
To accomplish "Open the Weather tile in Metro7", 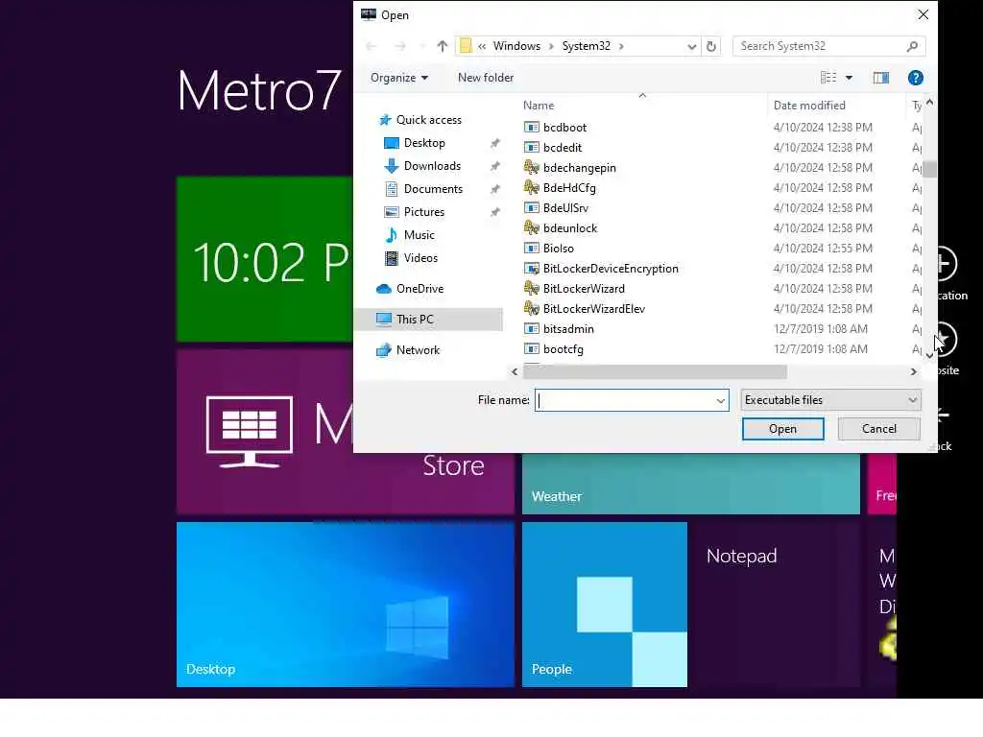I will click(x=690, y=484).
